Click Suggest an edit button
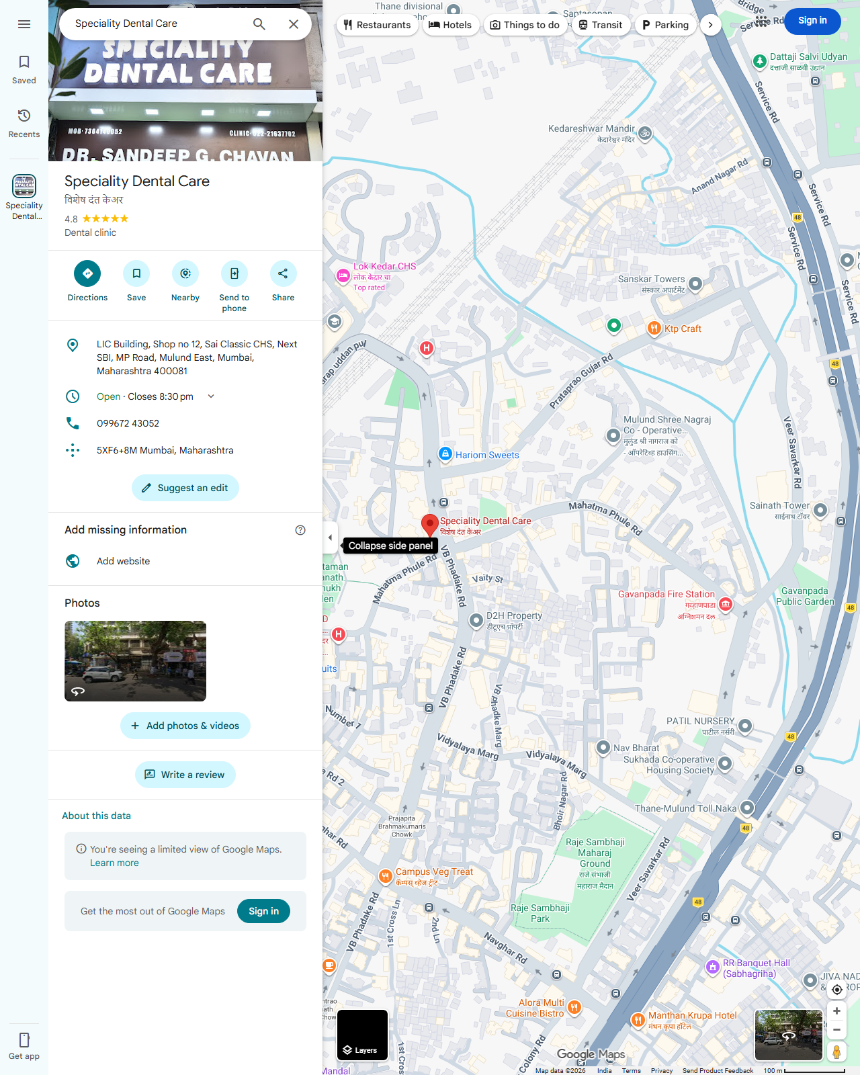 (x=185, y=488)
